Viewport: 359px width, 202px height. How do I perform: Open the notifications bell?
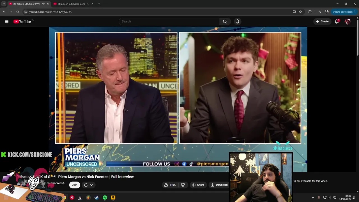[x=337, y=22]
